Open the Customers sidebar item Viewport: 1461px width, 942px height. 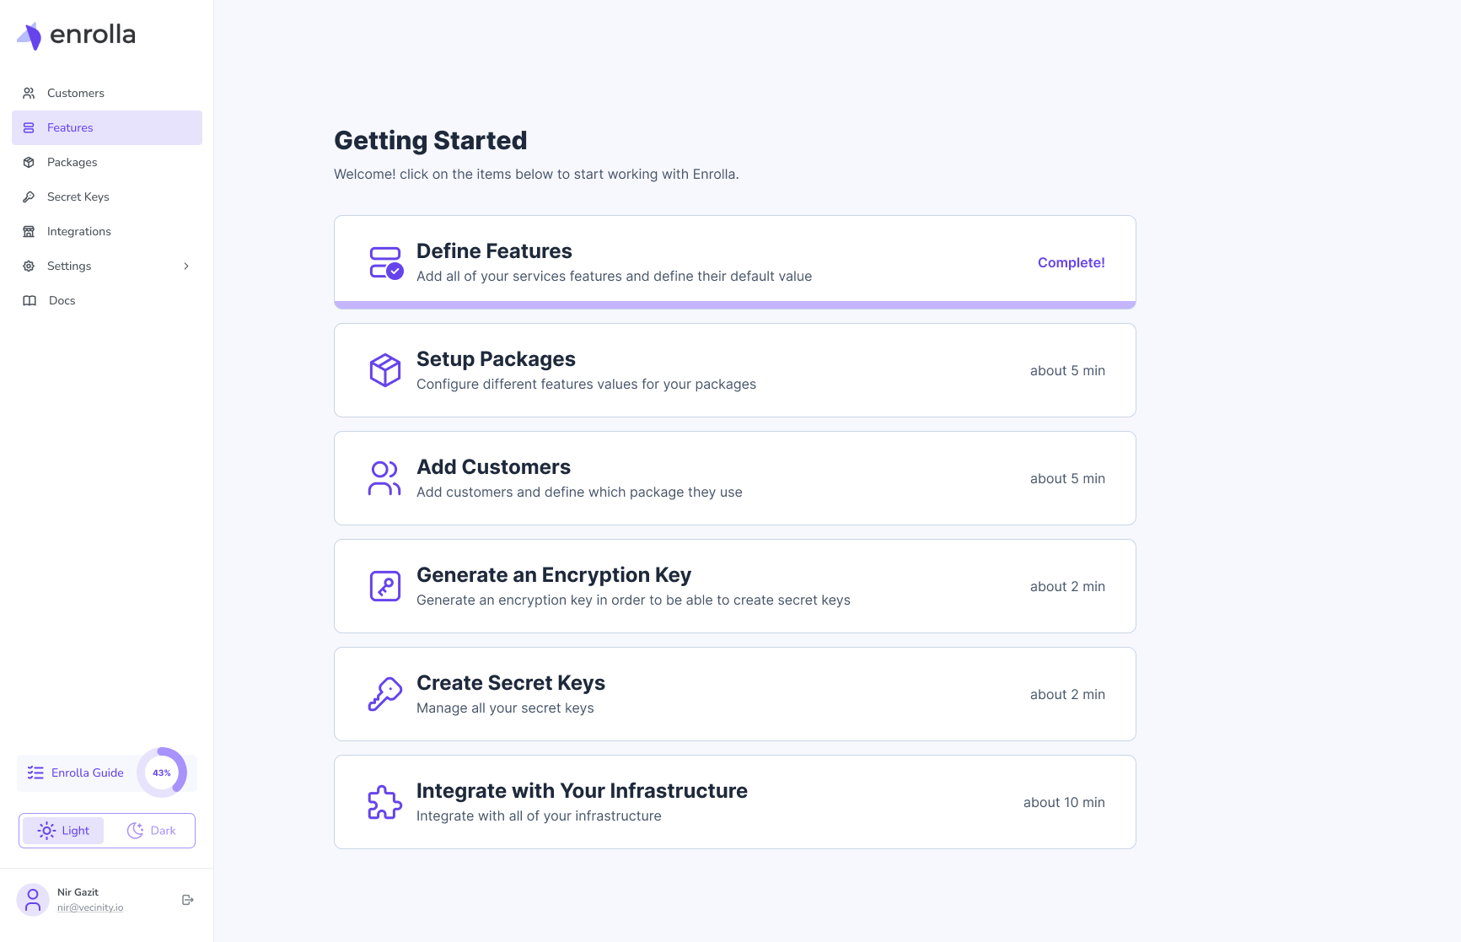coord(107,93)
